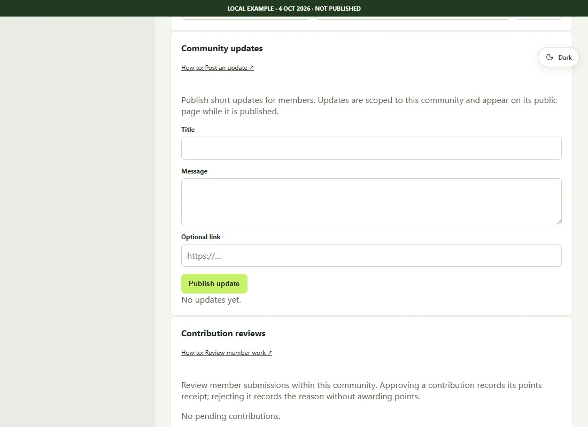This screenshot has width=588, height=427.
Task: Click the Message textarea resize handle
Action: click(559, 222)
